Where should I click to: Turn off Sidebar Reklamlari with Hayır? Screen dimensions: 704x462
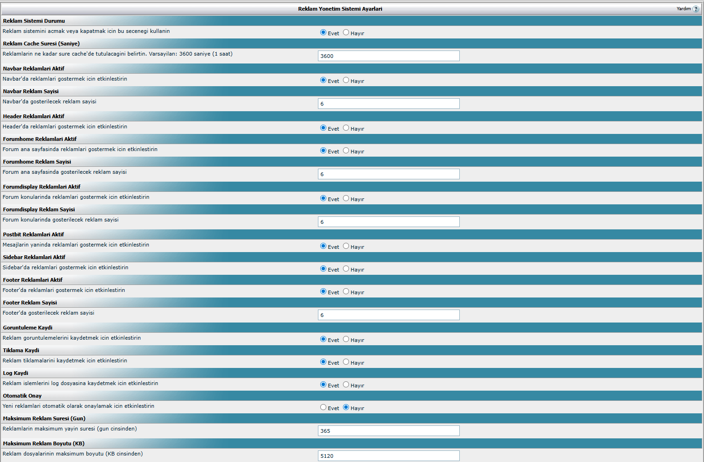pyautogui.click(x=346, y=269)
